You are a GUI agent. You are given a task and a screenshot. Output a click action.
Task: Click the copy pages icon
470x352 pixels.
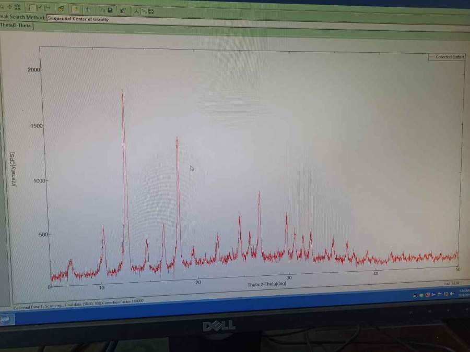click(102, 10)
